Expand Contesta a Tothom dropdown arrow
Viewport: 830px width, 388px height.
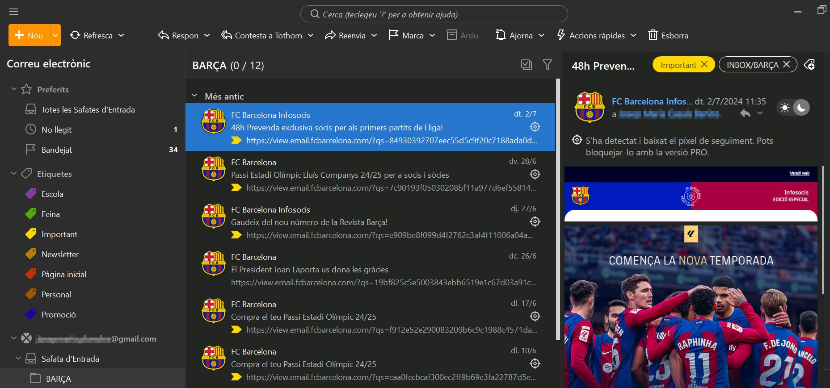[x=311, y=35]
